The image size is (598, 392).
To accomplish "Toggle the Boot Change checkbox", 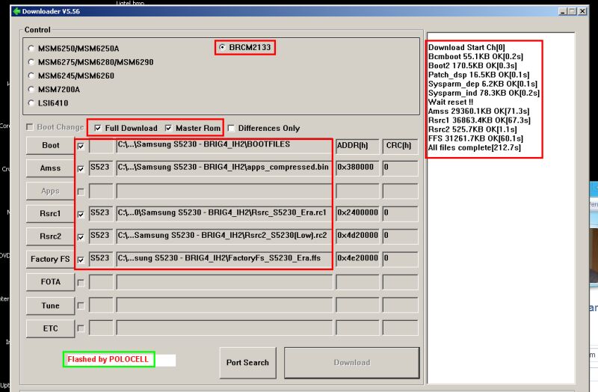I will pyautogui.click(x=30, y=127).
